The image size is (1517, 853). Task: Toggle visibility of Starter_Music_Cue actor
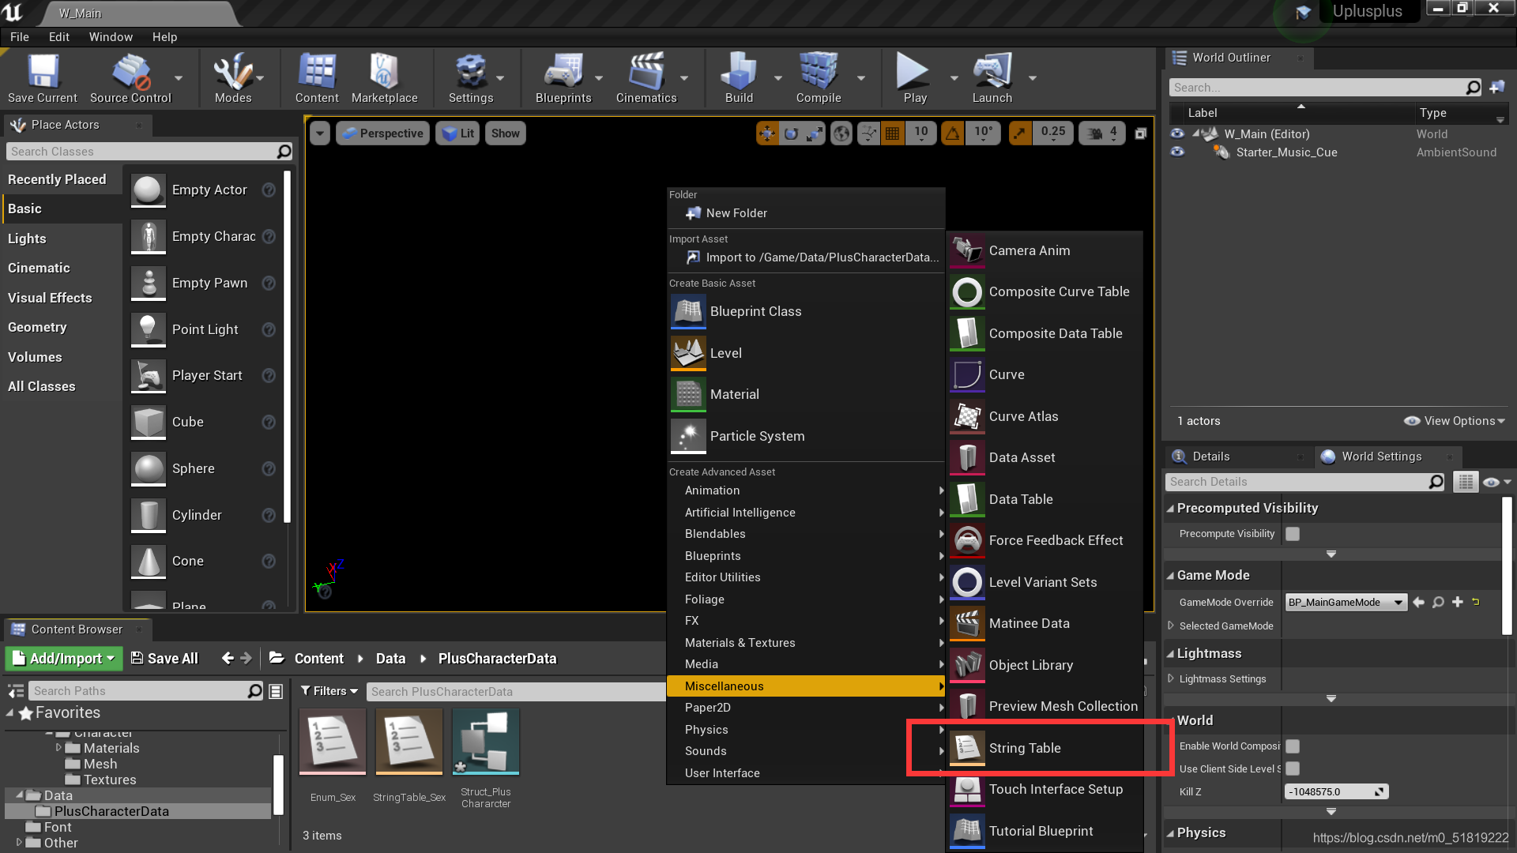tap(1177, 152)
